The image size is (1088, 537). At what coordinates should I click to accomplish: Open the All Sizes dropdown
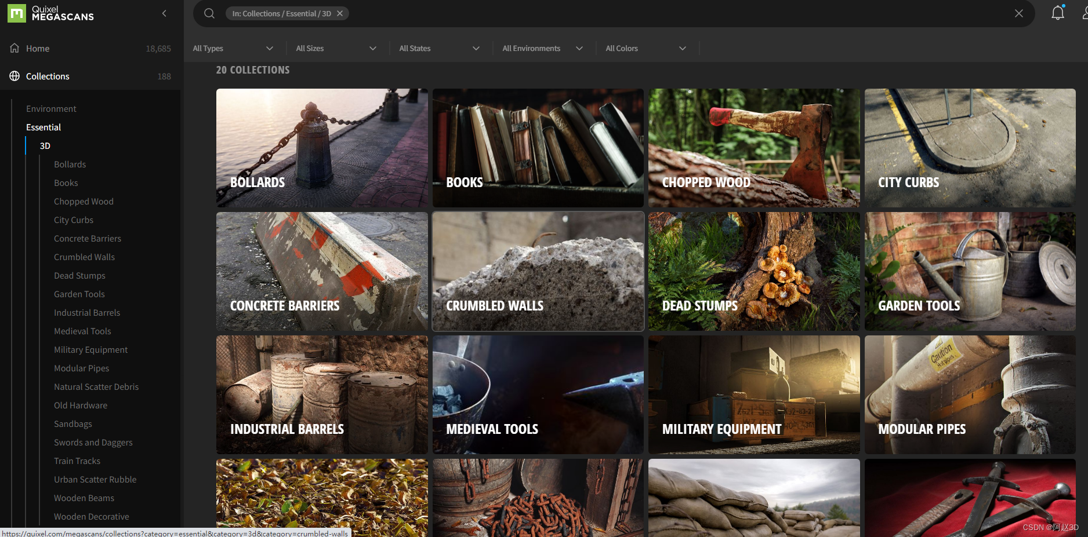pyautogui.click(x=336, y=48)
